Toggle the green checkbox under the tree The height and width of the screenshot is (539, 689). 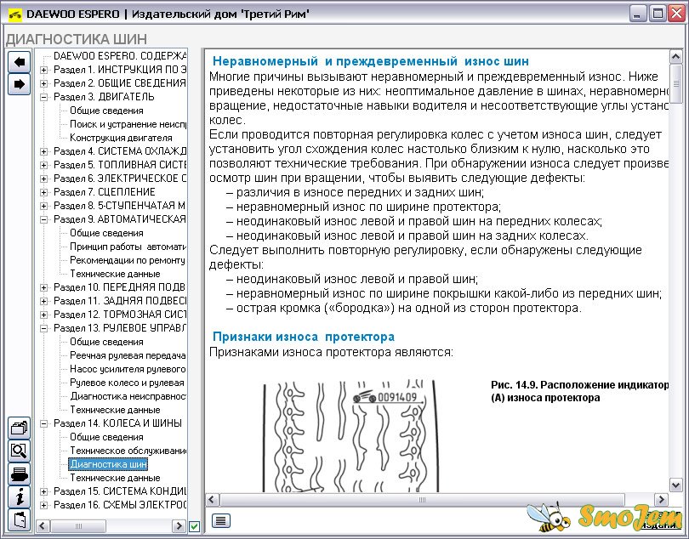[x=194, y=525]
